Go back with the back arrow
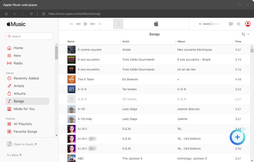 15,14
